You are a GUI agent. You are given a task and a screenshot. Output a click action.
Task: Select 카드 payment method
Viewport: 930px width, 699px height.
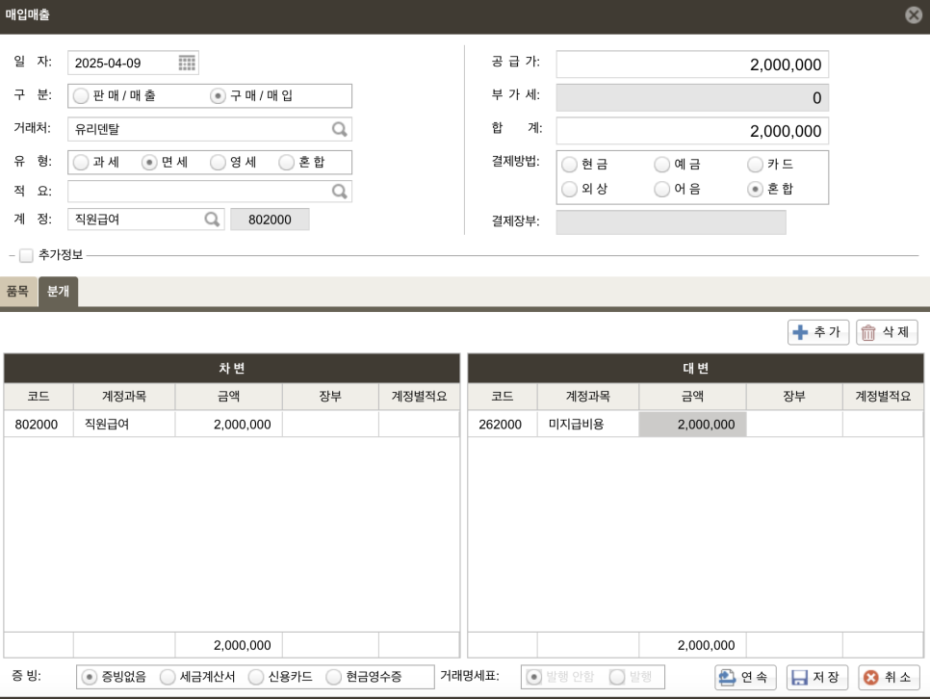[755, 165]
